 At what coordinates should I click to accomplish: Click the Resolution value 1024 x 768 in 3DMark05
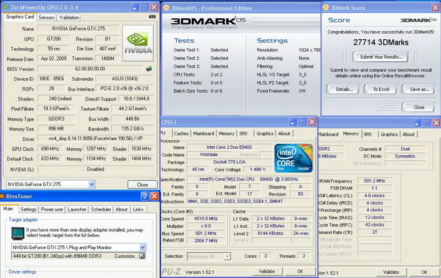(x=309, y=50)
